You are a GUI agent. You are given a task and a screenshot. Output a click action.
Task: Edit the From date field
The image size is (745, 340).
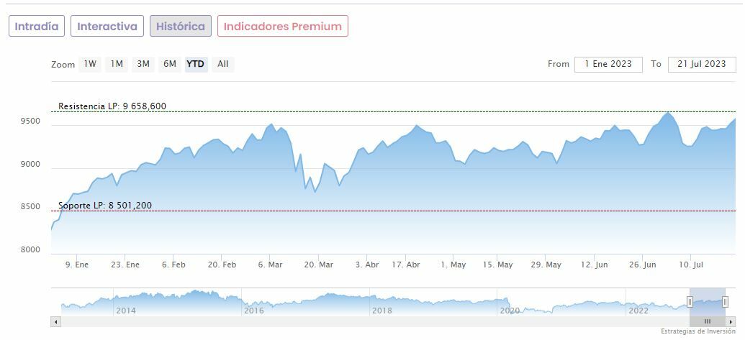coord(608,64)
